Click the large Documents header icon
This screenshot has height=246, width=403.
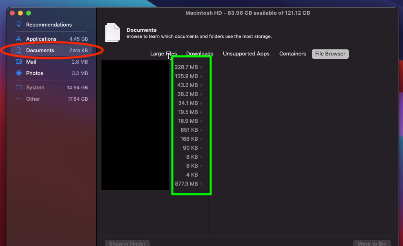(x=113, y=33)
